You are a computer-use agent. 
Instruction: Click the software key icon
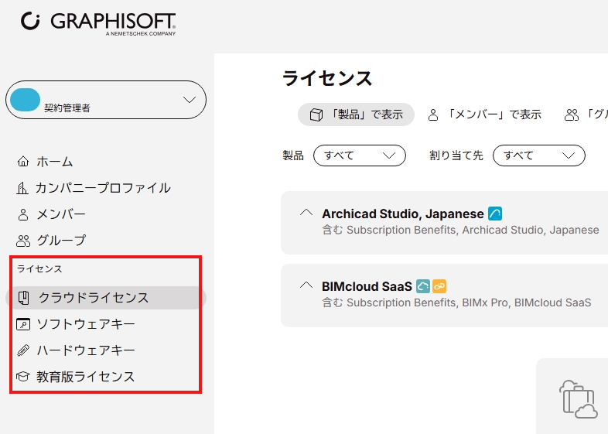coord(23,324)
